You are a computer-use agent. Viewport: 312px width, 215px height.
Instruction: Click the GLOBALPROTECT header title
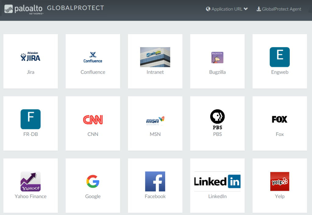tap(76, 8)
